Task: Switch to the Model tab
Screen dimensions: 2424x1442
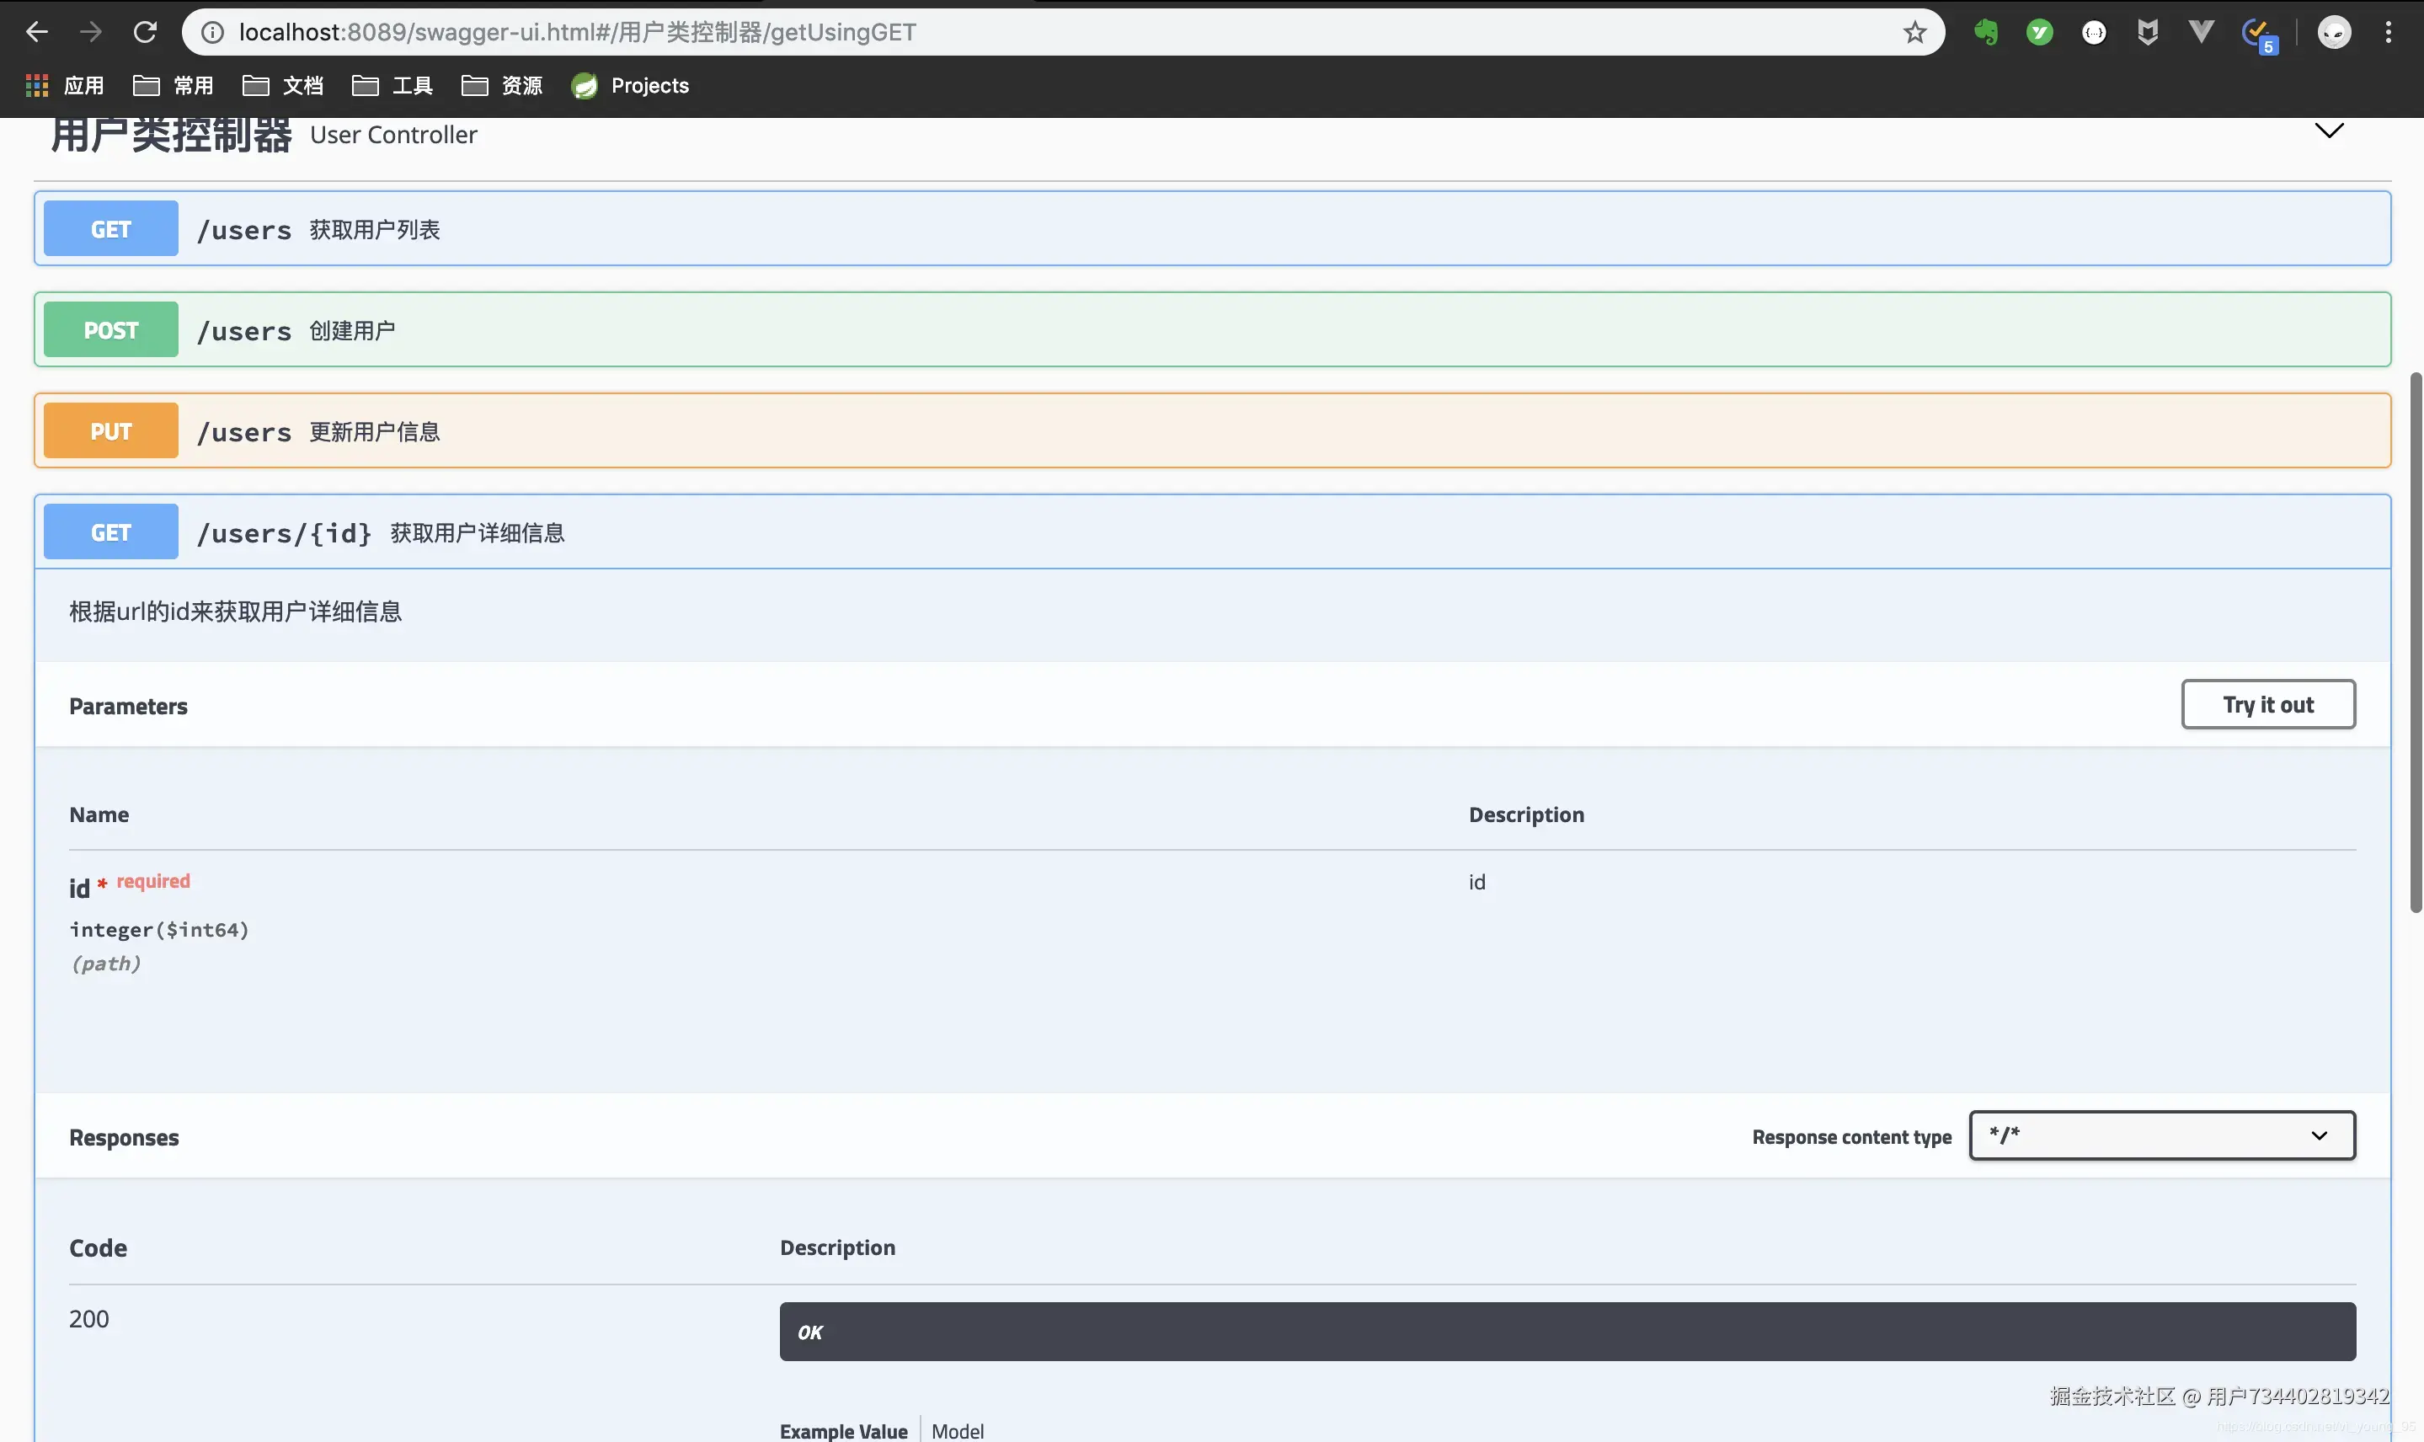Action: (957, 1430)
